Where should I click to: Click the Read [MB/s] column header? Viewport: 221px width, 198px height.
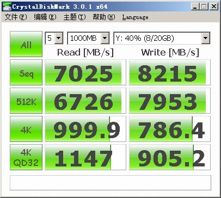point(85,52)
